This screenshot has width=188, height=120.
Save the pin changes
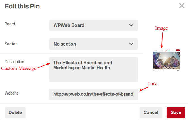point(176,112)
